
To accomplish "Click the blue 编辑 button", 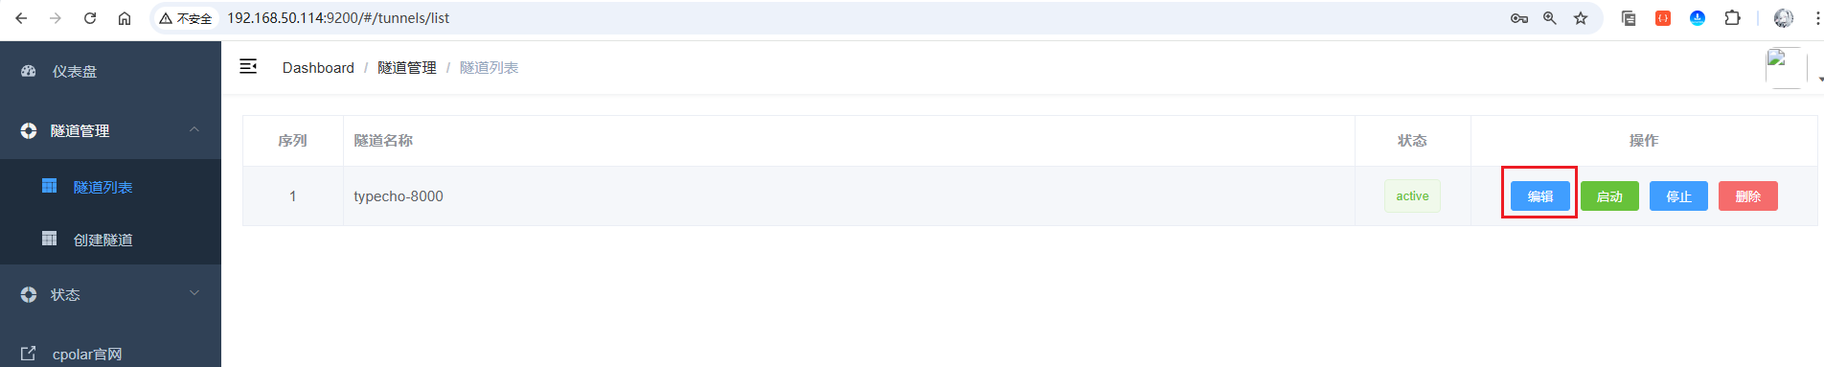I will click(x=1539, y=196).
